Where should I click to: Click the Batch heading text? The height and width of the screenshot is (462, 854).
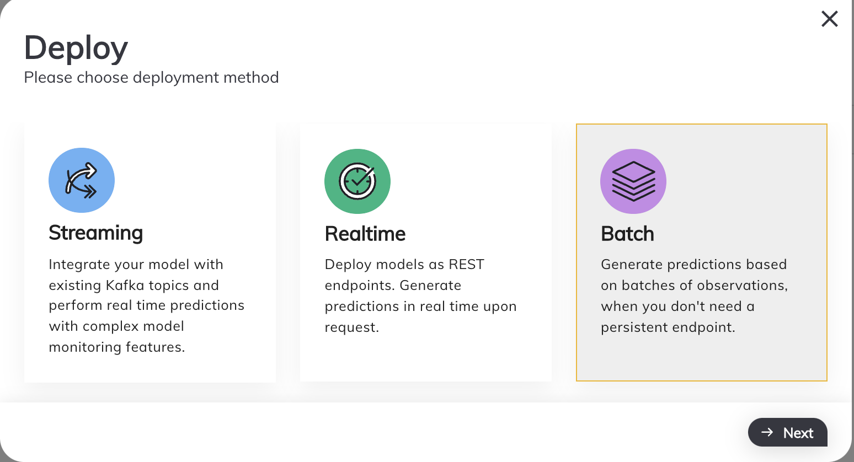point(627,234)
